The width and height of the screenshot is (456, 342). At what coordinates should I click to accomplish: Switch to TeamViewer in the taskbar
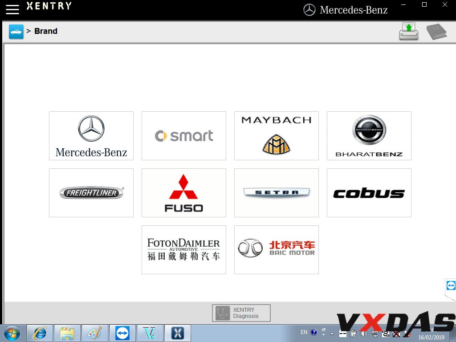122,333
